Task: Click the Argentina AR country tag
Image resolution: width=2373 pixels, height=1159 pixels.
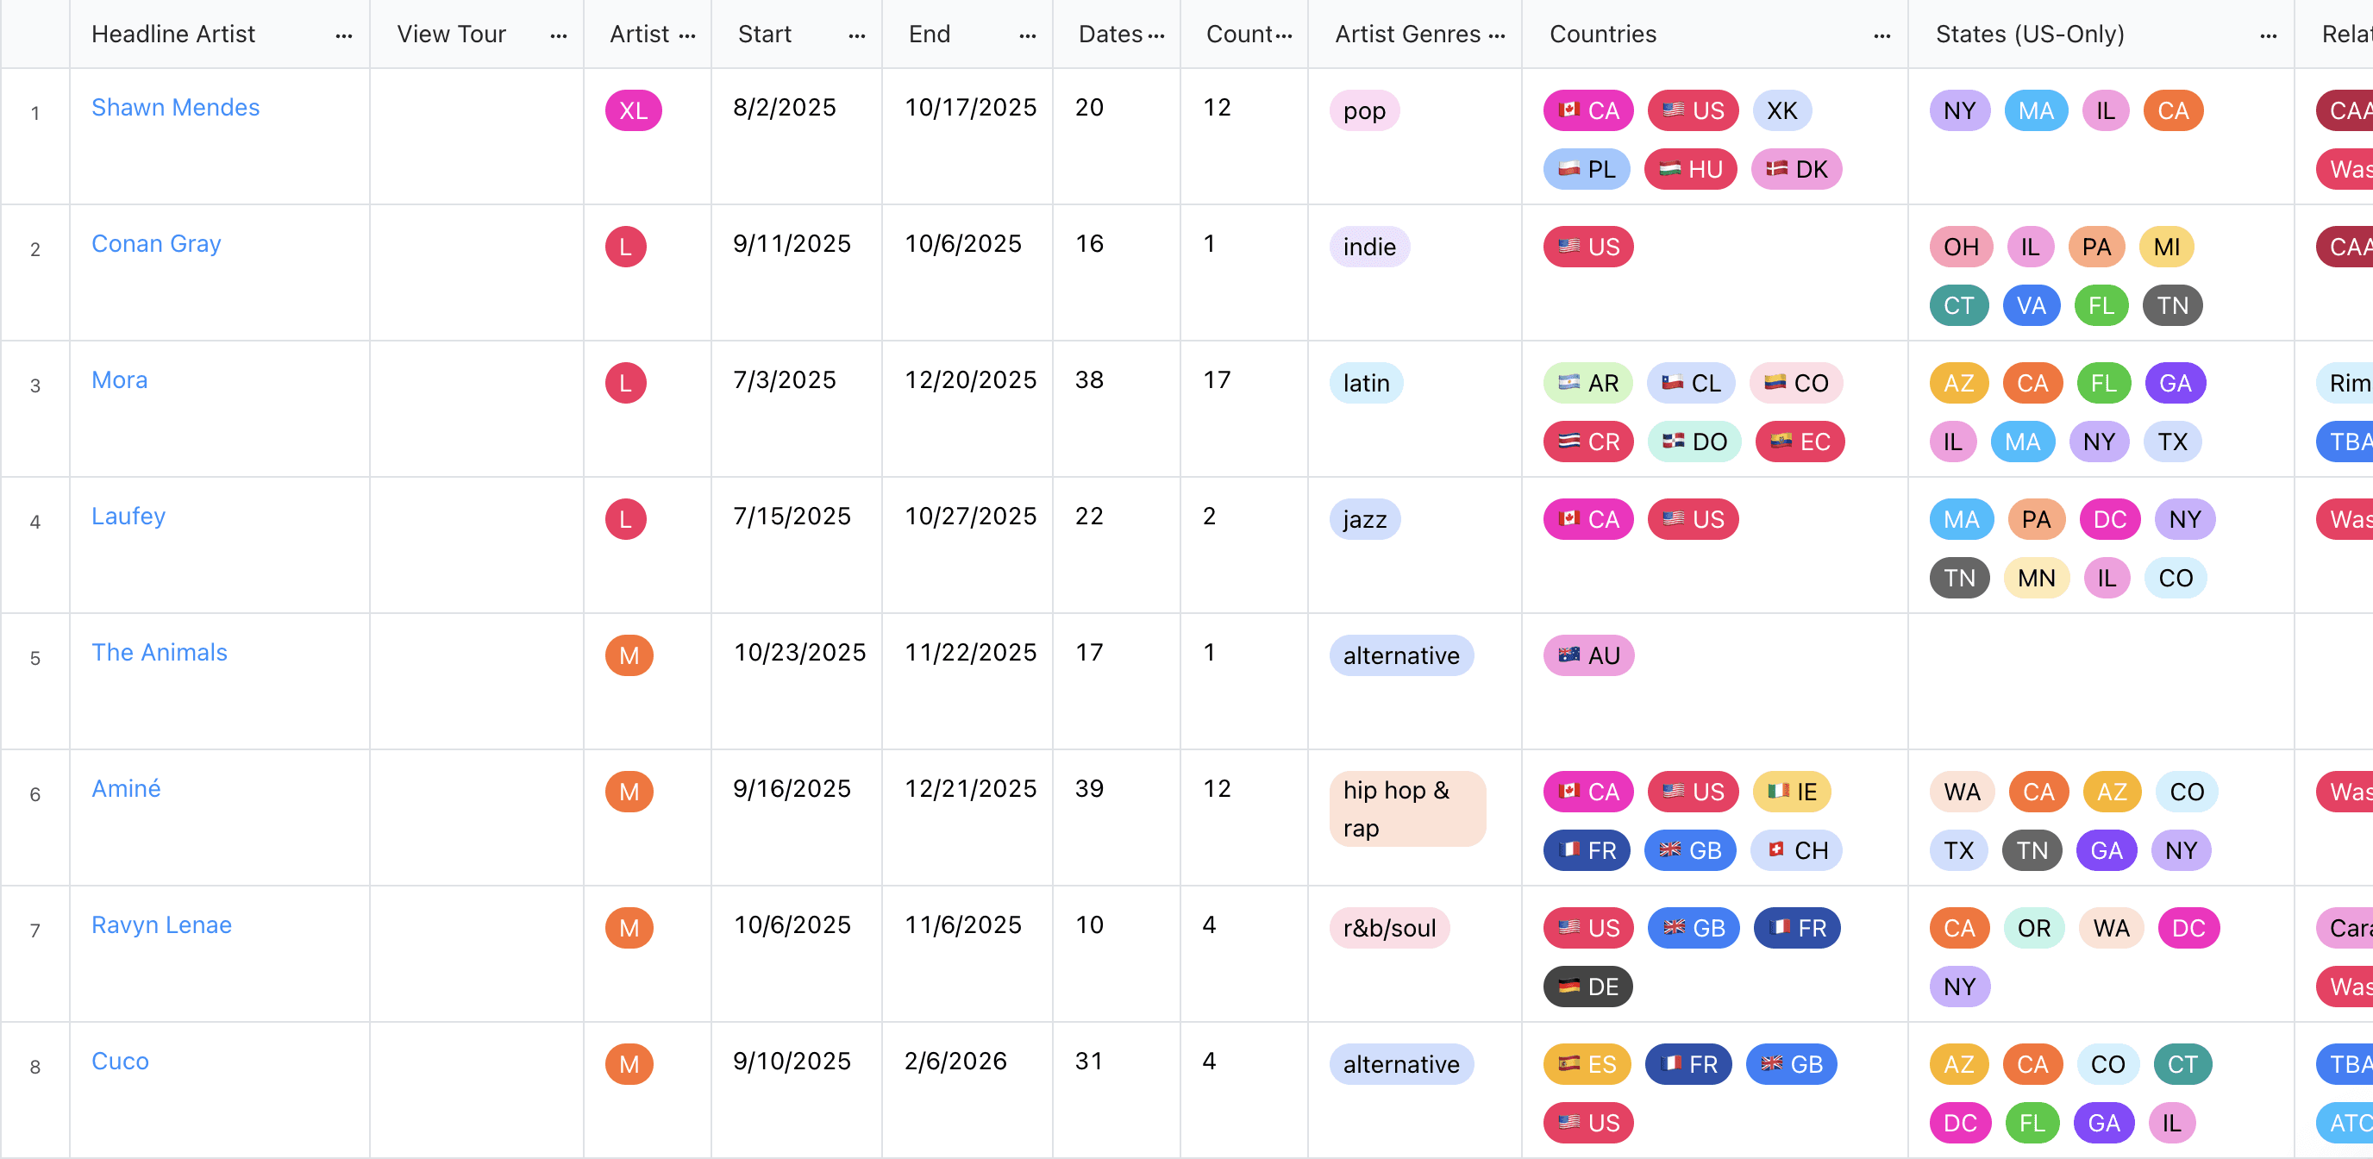Action: (1588, 383)
